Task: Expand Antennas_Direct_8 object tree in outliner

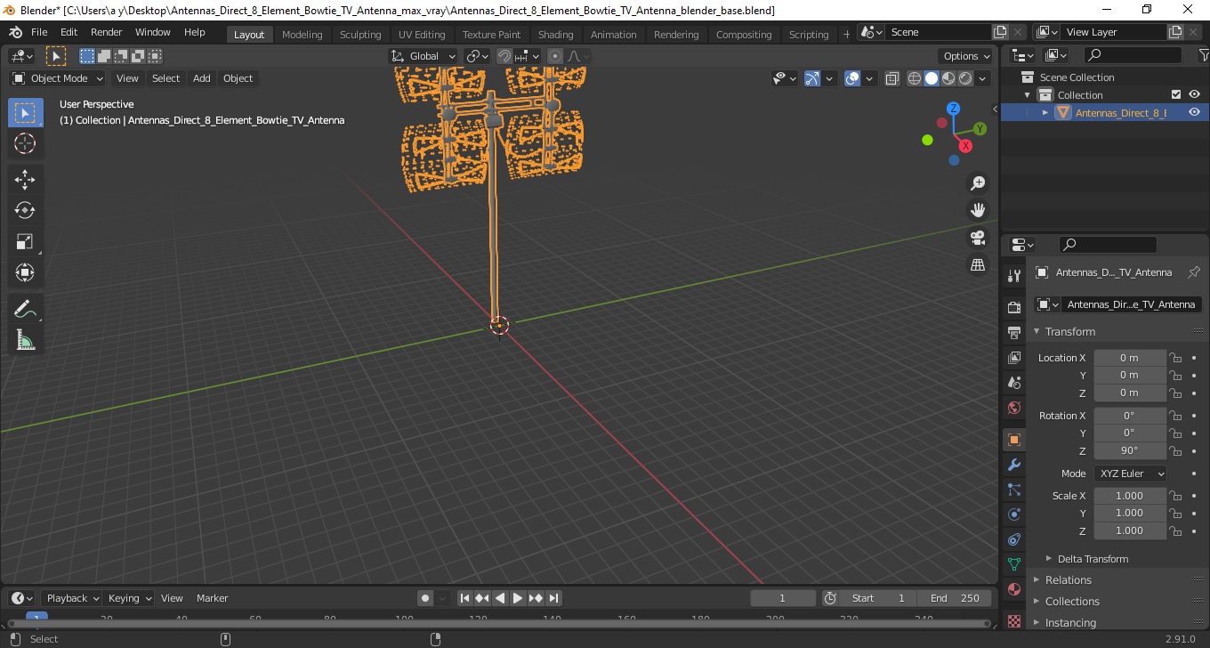Action: click(1045, 112)
